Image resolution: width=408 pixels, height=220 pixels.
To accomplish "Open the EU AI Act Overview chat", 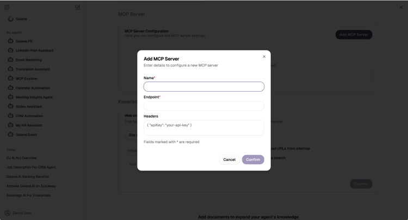I will (x=21, y=158).
